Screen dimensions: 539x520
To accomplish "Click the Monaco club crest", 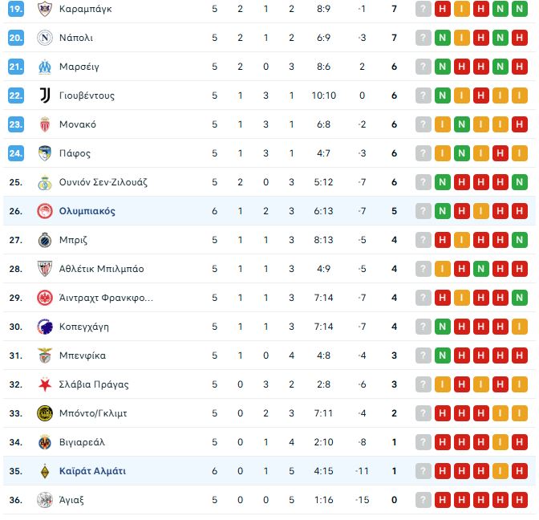I will [x=44, y=124].
